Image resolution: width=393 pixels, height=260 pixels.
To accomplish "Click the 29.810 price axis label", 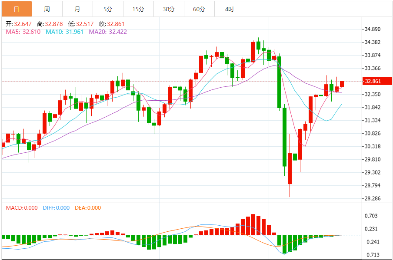I will coord(373,159).
